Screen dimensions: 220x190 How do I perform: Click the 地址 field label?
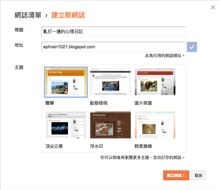(x=19, y=45)
